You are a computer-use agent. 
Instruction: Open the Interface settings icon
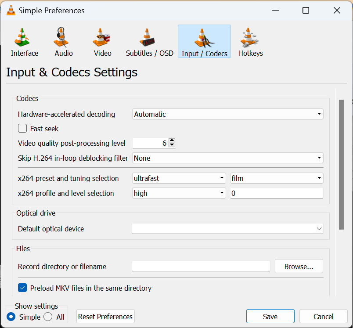[24, 41]
